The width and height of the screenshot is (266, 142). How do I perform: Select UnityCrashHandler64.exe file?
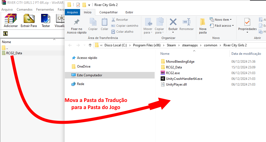click(181, 79)
